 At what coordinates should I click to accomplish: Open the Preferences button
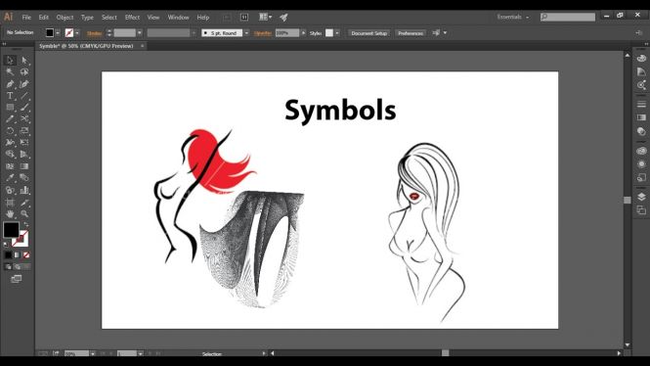point(411,33)
